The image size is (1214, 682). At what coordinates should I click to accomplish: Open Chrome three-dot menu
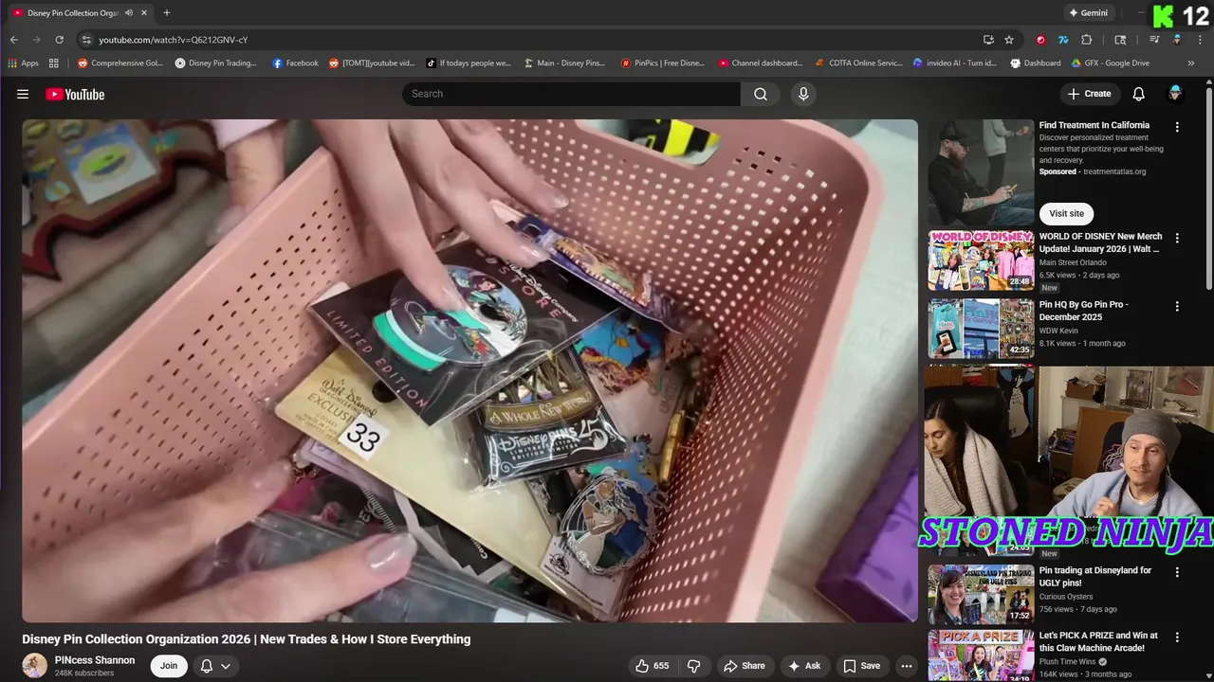[x=1200, y=40]
